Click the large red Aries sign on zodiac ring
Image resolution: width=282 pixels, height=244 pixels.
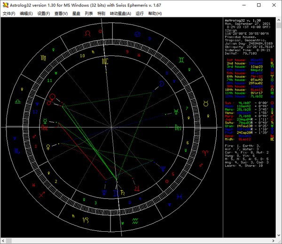coord(205,153)
